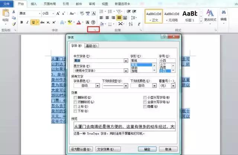The height and width of the screenshot is (155, 238).
Task: Click the Cut scissors icon
Action: coord(14,12)
